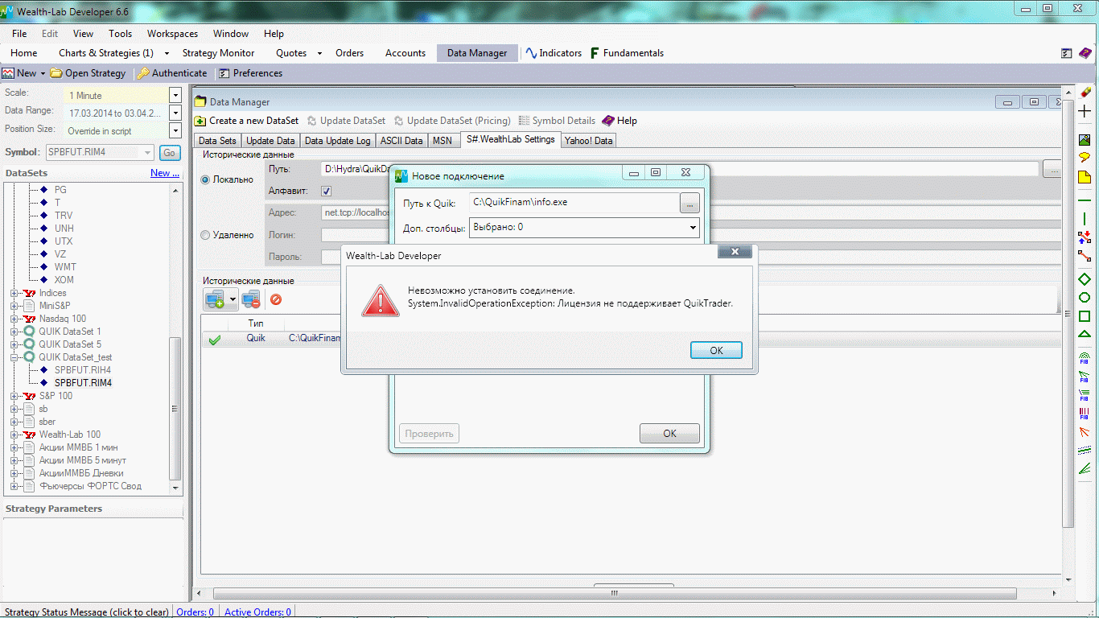Select the insert image drawing tool
Viewport: 1099px width, 618px height.
[1085, 140]
